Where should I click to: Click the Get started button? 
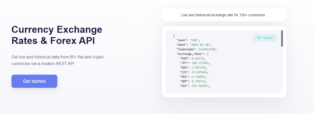coord(34,81)
